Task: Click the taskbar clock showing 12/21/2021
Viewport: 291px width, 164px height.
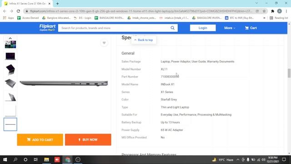Action: 273,159
